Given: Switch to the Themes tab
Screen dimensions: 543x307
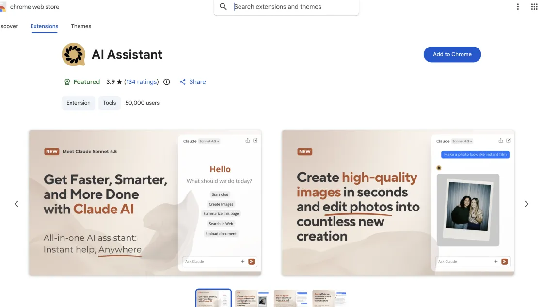Looking at the screenshot, I should 80,26.
